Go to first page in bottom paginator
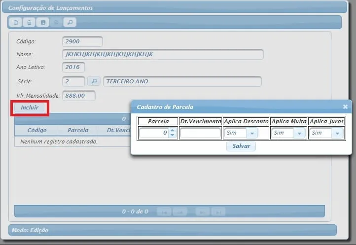 (x=164, y=212)
